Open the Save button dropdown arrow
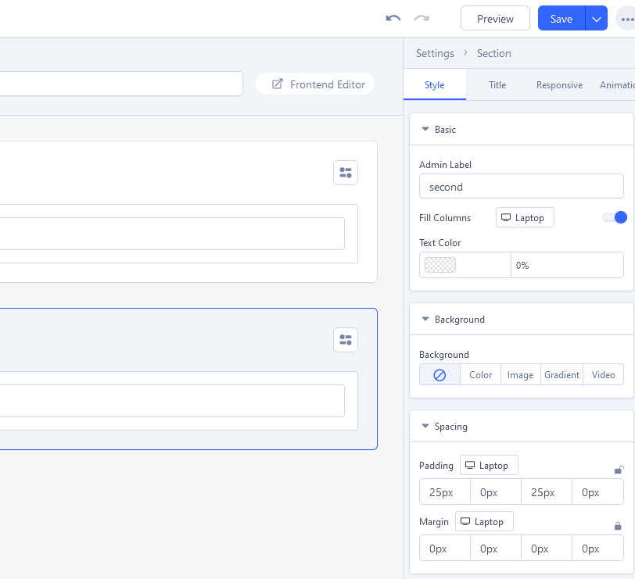635x579 pixels. point(597,19)
